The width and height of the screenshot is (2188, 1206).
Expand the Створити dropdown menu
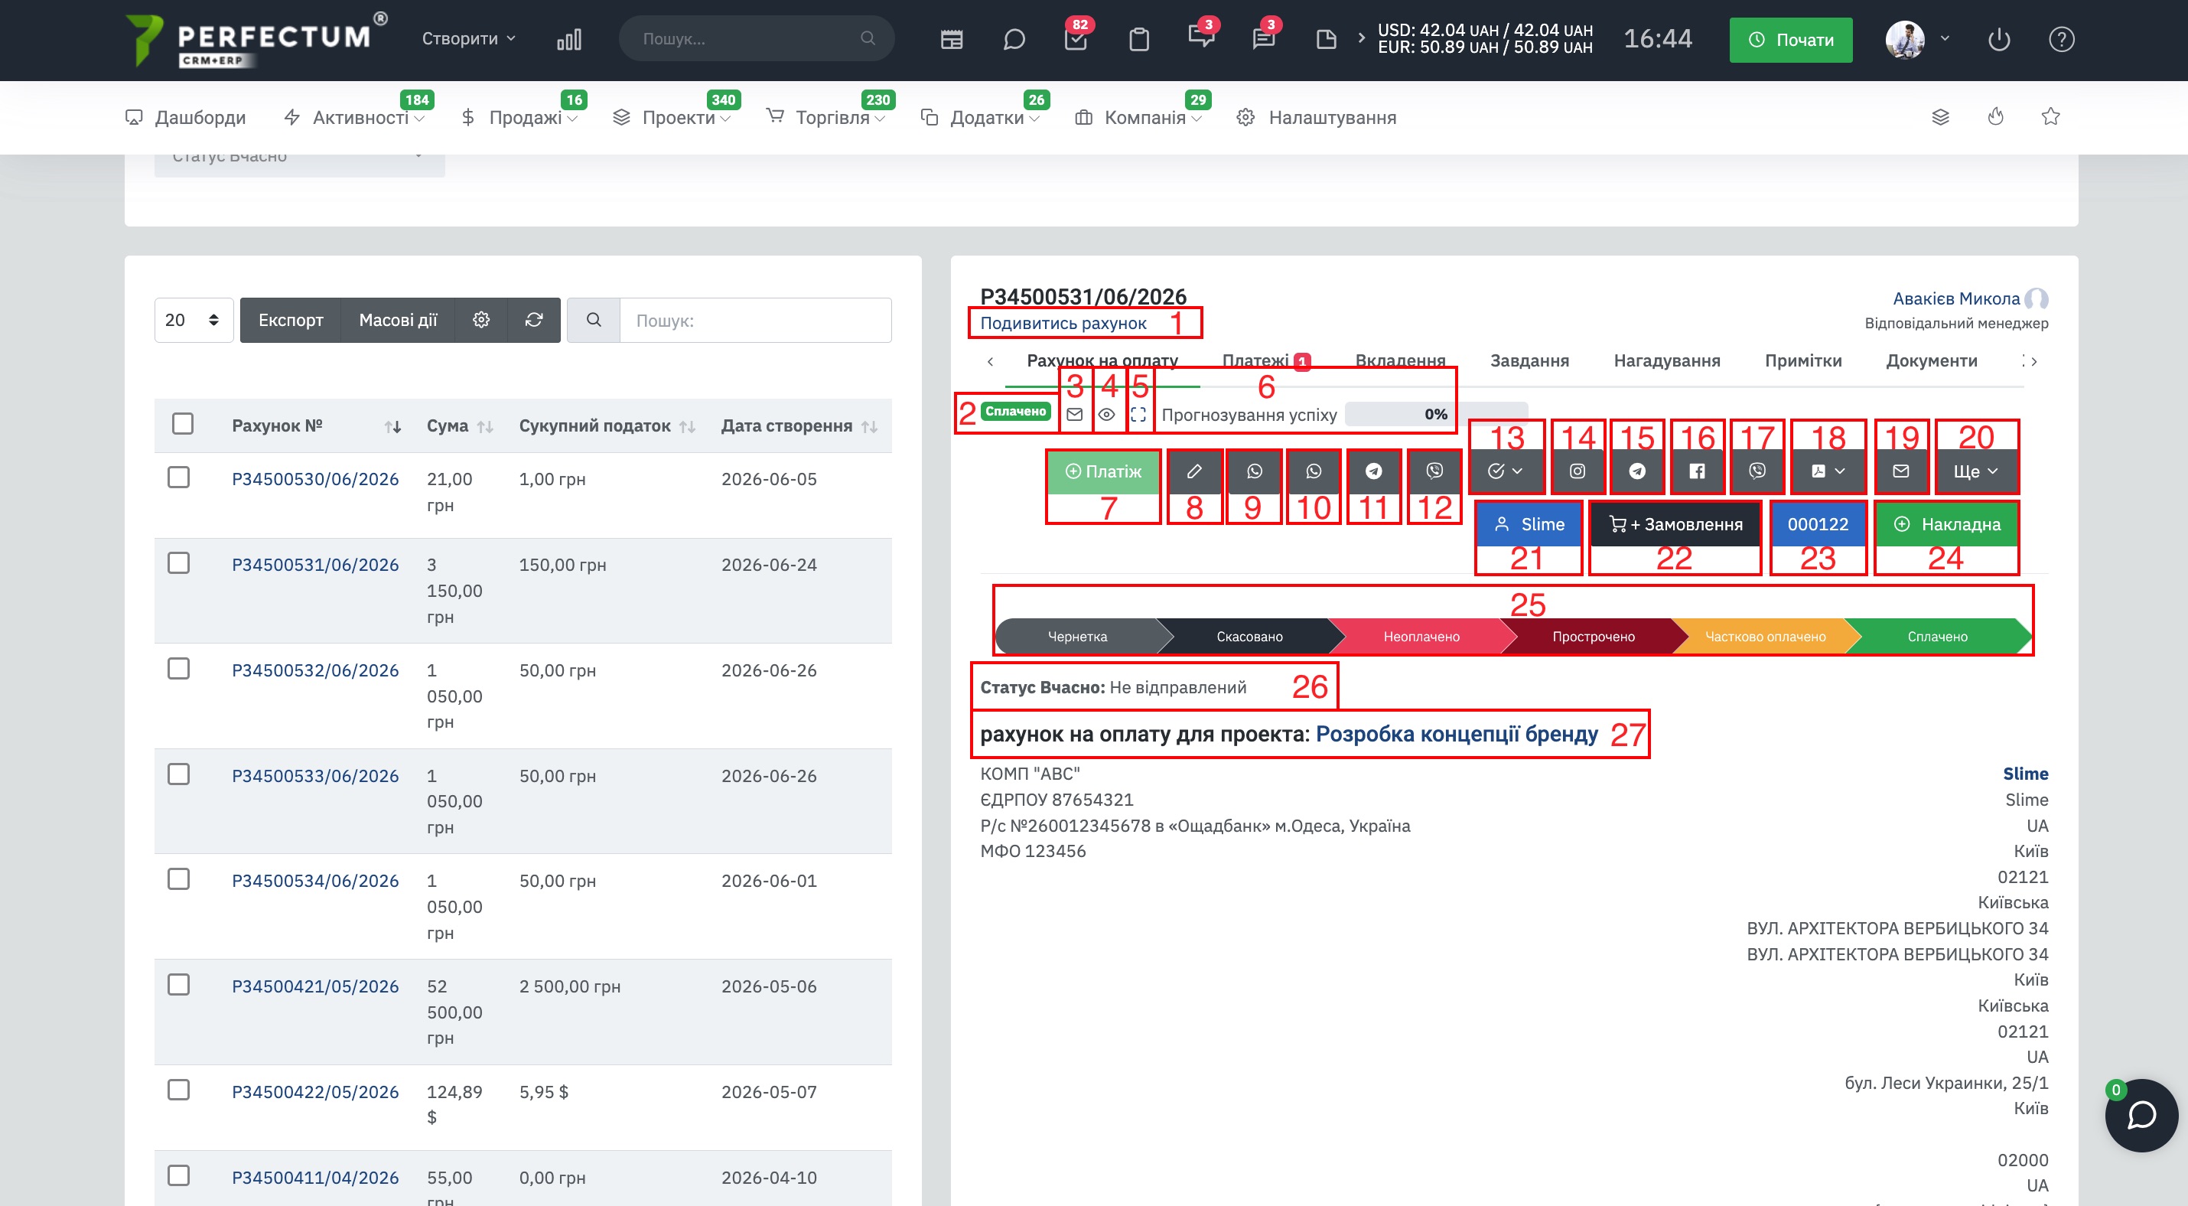coord(469,39)
